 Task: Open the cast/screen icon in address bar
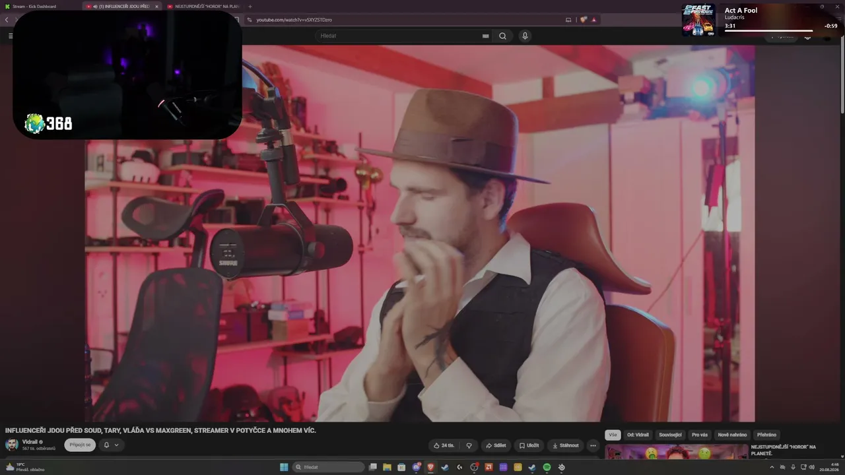[568, 20]
